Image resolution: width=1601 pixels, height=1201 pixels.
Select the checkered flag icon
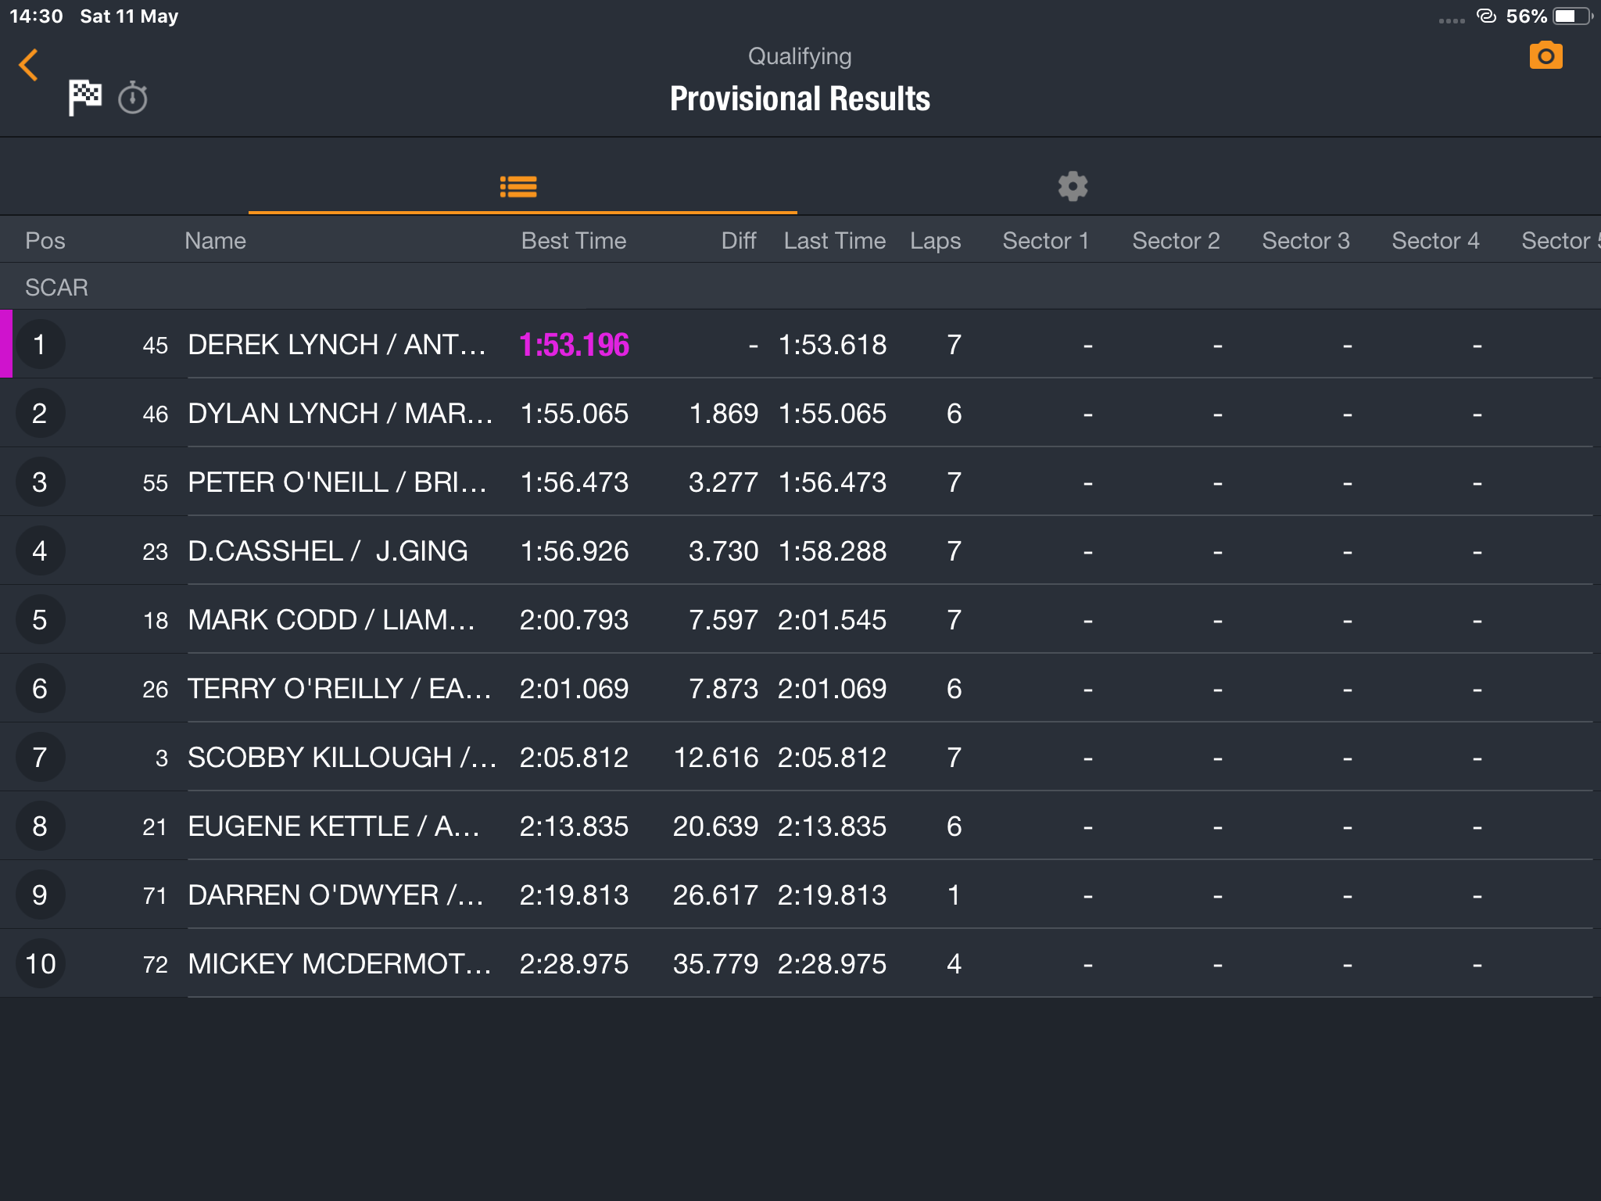pyautogui.click(x=84, y=98)
